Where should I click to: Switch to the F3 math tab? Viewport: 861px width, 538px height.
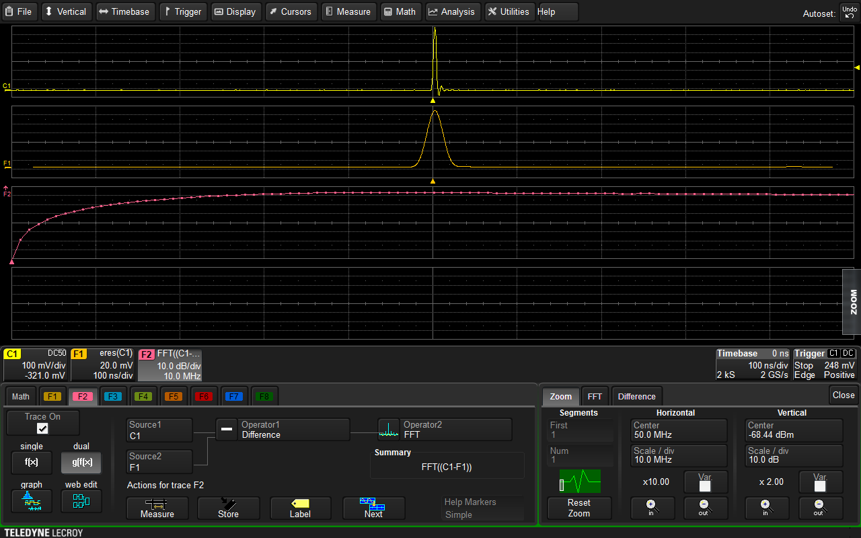pyautogui.click(x=113, y=396)
